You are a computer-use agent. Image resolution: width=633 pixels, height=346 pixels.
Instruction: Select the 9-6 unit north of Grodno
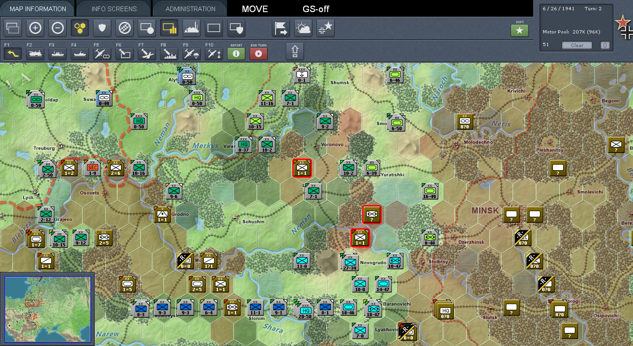tap(174, 191)
